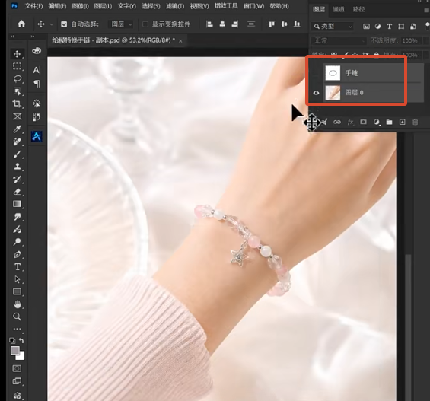Image resolution: width=430 pixels, height=401 pixels.
Task: Select the Dodge tool
Action: tap(17, 242)
